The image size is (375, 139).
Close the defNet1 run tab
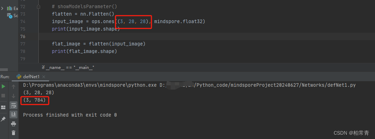43,77
